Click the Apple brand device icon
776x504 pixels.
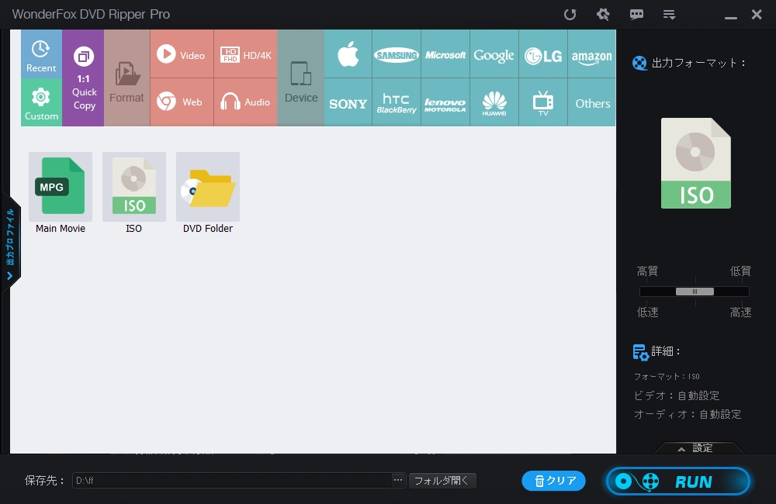(x=348, y=55)
